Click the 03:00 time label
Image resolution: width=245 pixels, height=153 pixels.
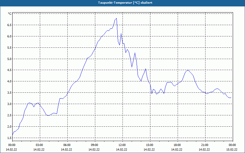tap(39, 145)
